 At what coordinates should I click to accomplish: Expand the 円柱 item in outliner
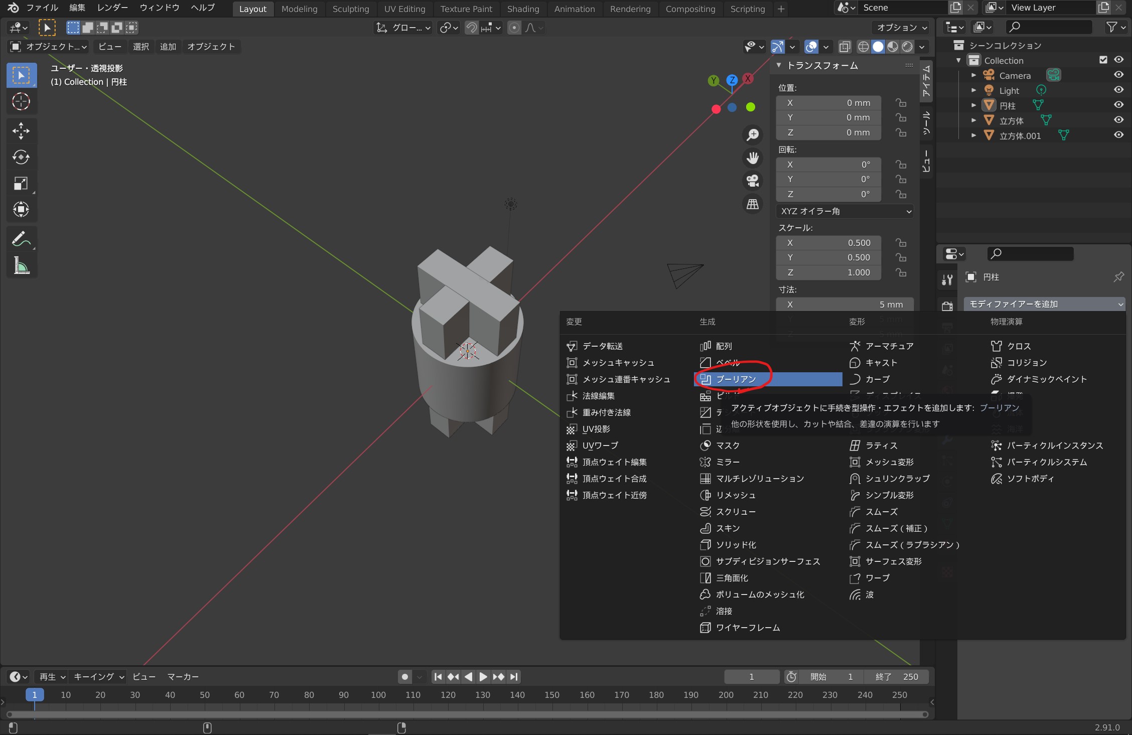pyautogui.click(x=973, y=105)
